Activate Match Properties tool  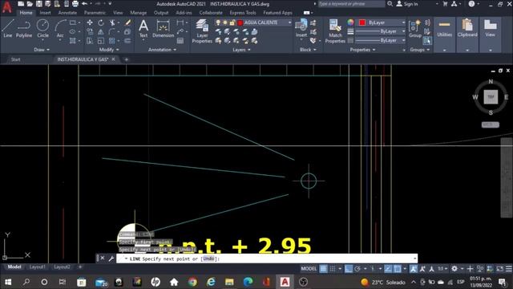click(335, 31)
